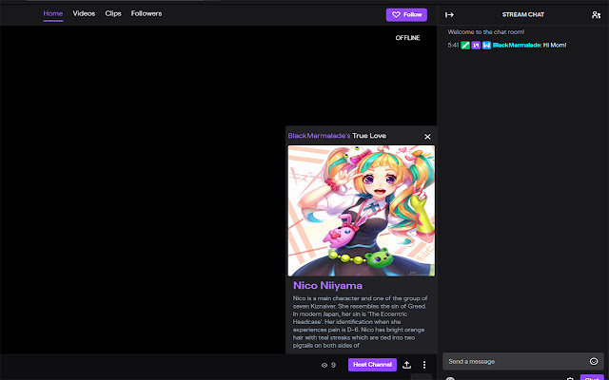Click the purple badge in the chat message
Image resolution: width=609 pixels, height=380 pixels.
(476, 46)
